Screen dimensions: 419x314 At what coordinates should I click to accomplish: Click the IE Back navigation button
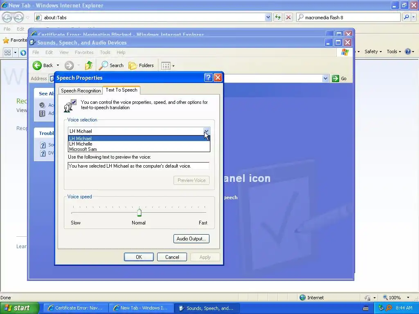click(x=7, y=17)
